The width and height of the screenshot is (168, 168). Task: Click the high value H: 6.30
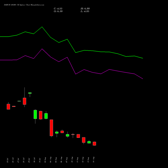pos(85,9)
